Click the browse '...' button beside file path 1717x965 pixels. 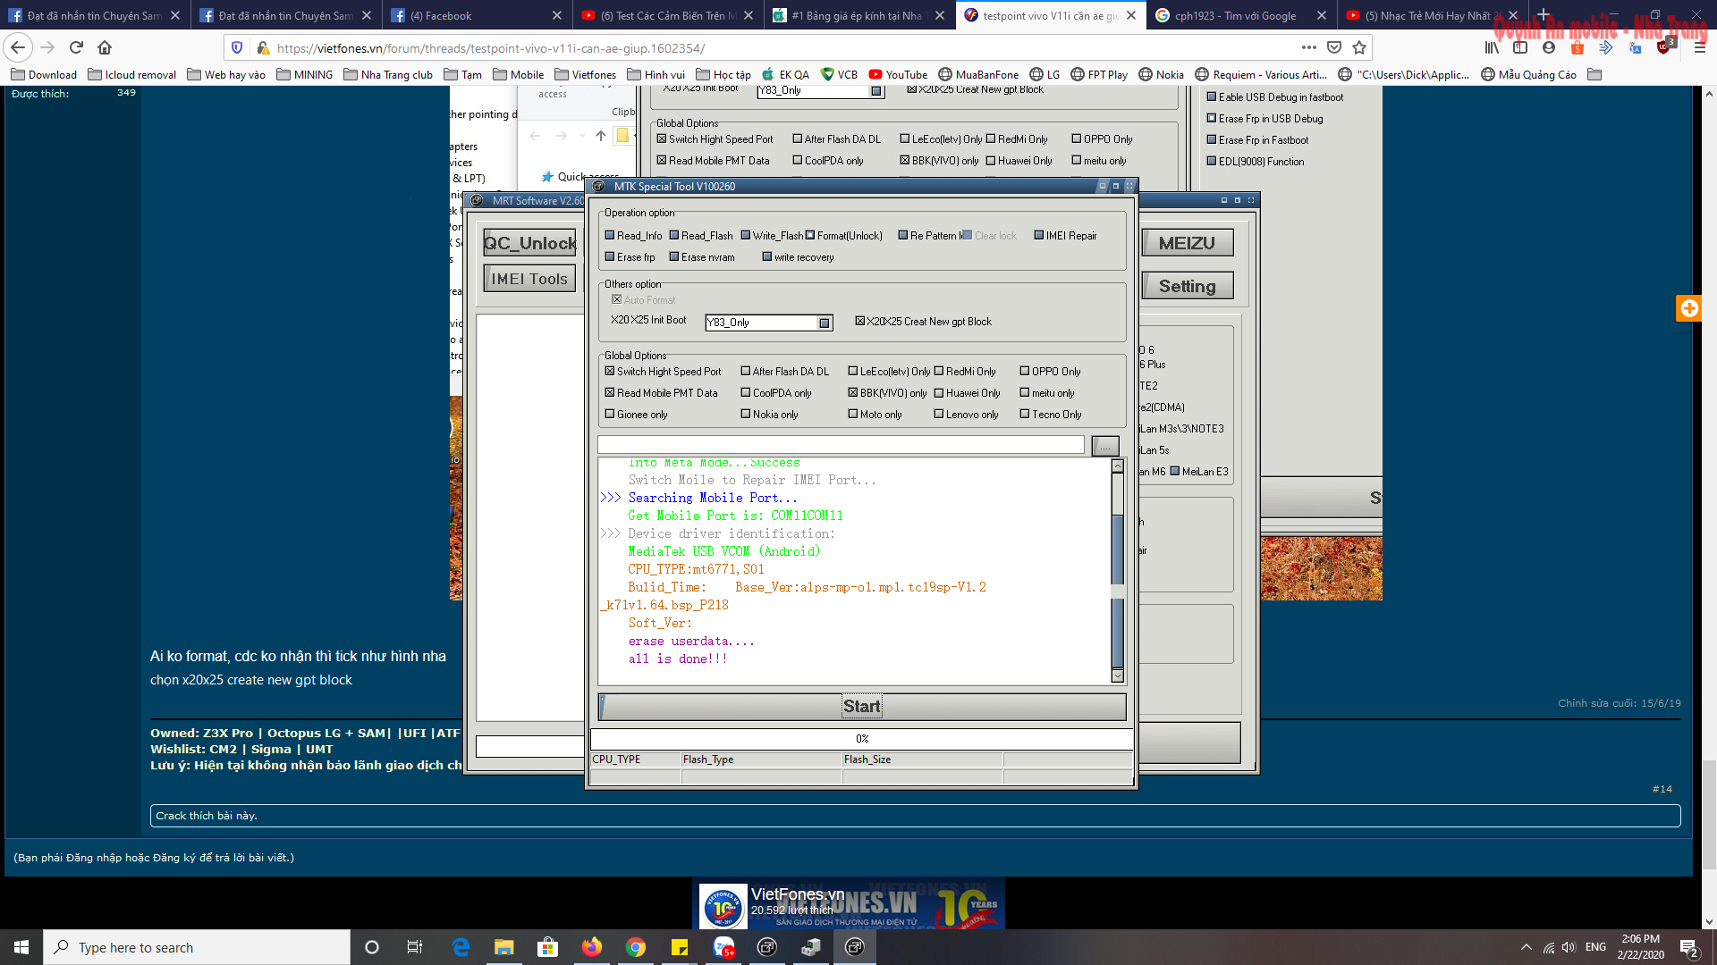1105,445
